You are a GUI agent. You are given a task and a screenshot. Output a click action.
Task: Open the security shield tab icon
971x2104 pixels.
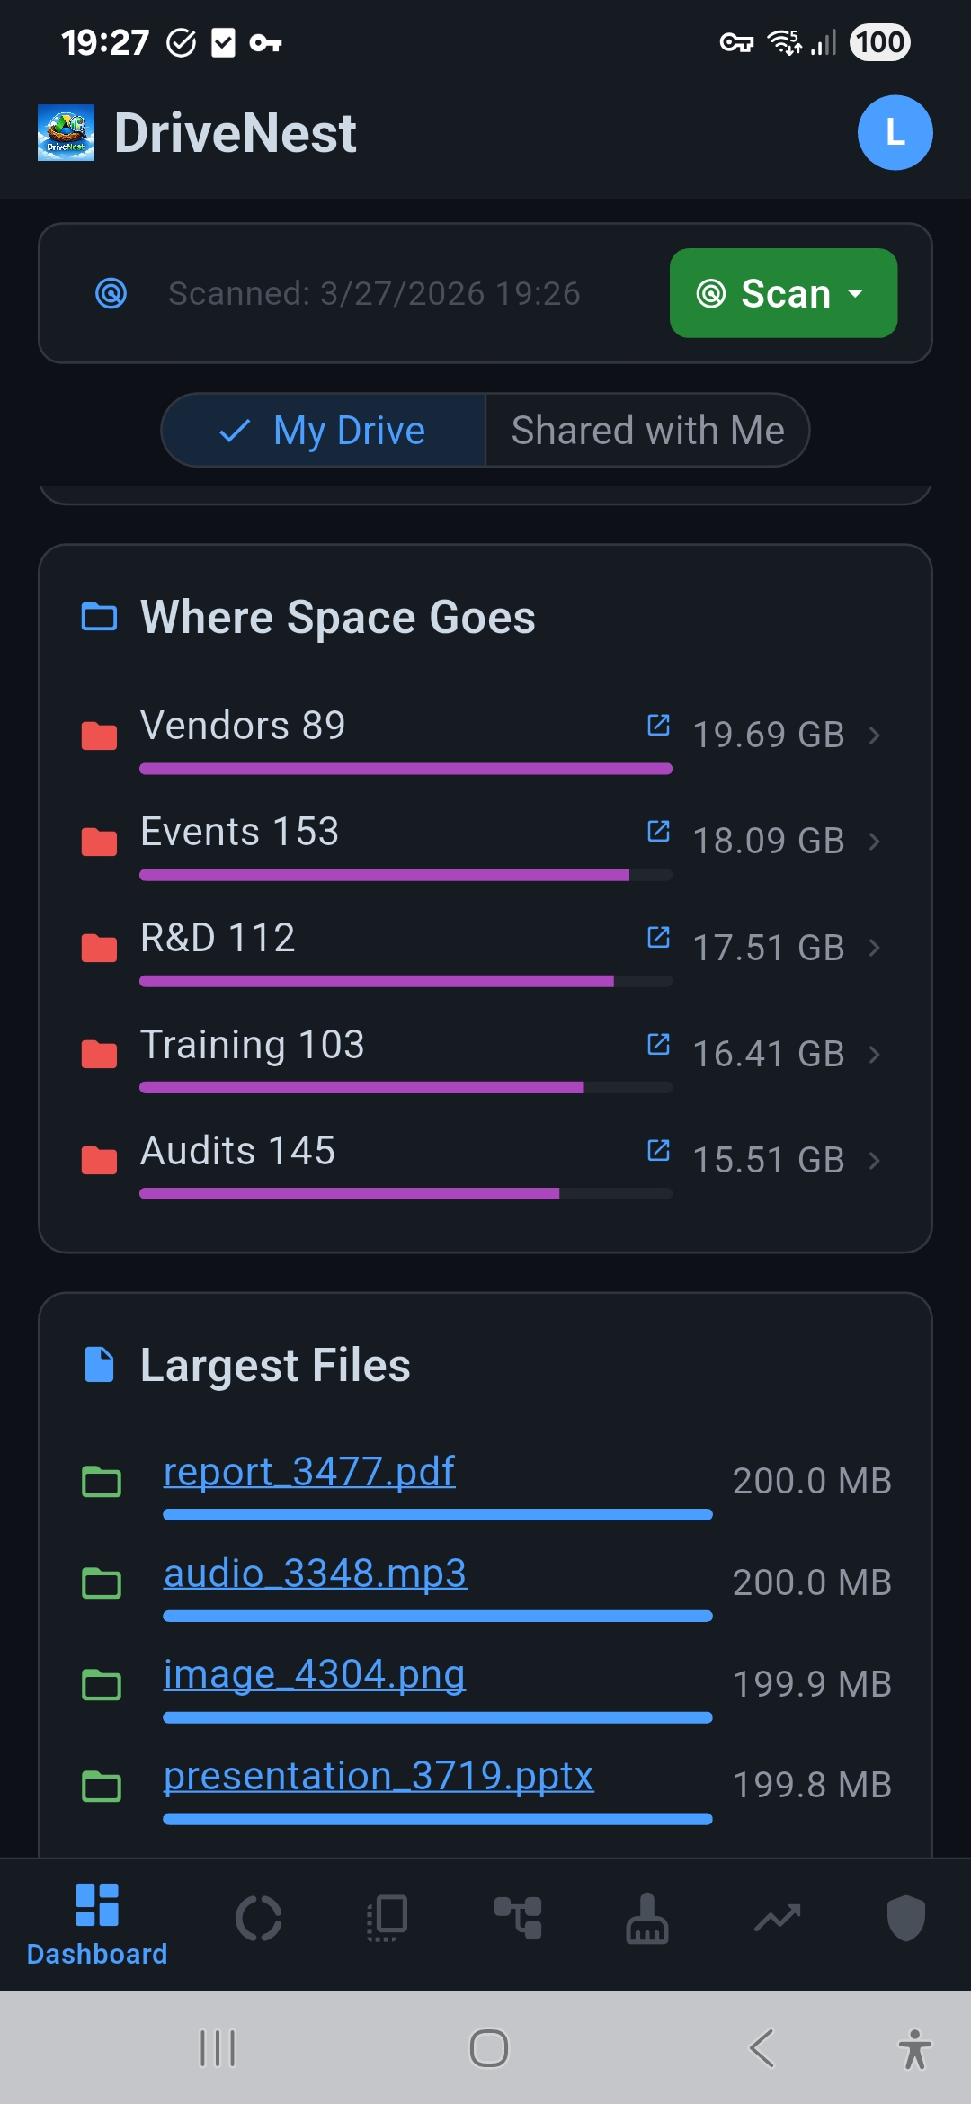[x=906, y=1919]
